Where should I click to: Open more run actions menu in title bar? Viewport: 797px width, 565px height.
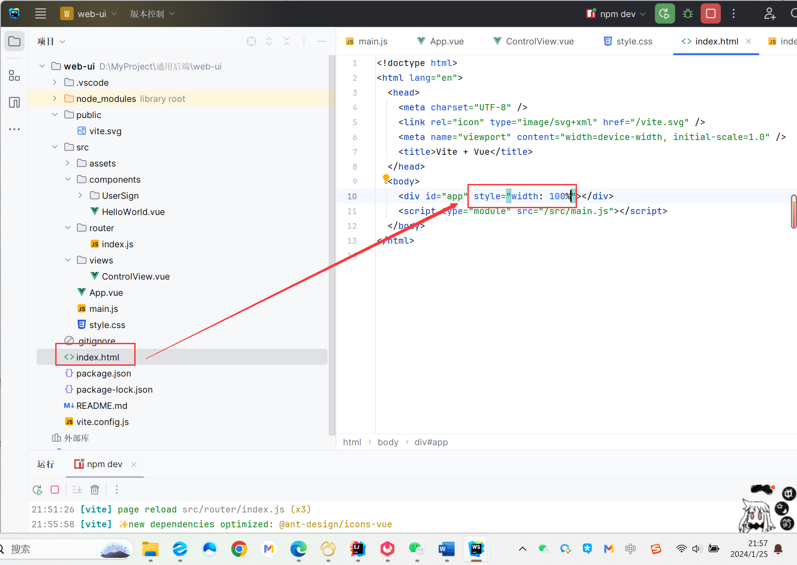click(x=734, y=13)
